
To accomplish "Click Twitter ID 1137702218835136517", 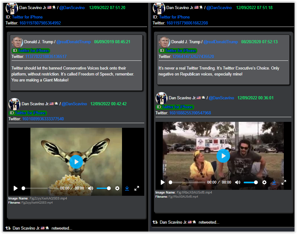I will [46, 56].
